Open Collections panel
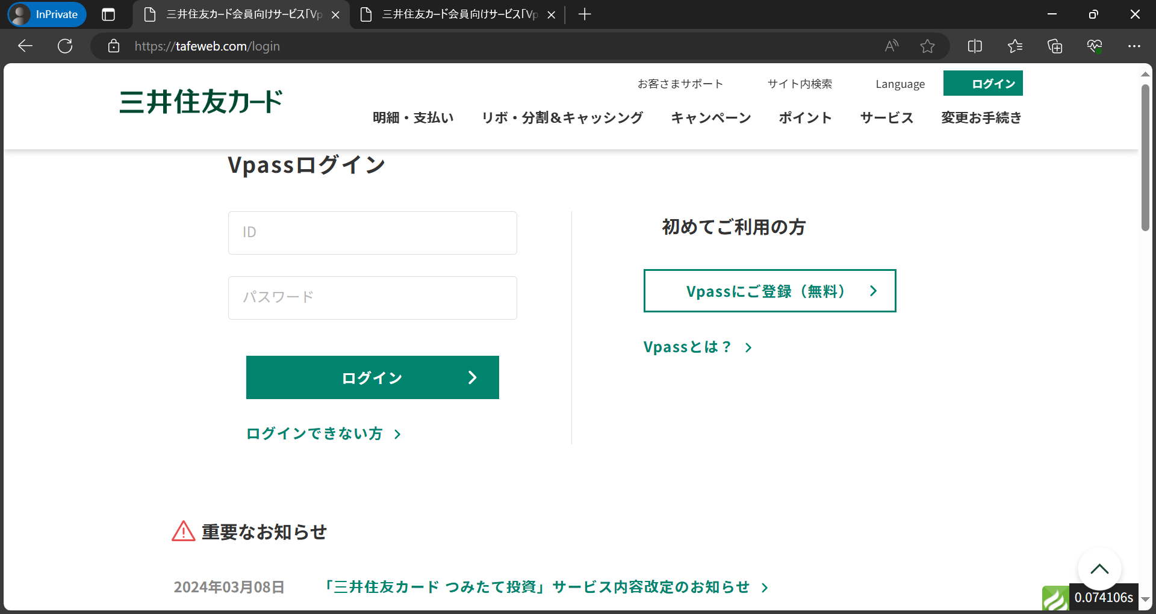The width and height of the screenshot is (1156, 614). coord(1055,46)
